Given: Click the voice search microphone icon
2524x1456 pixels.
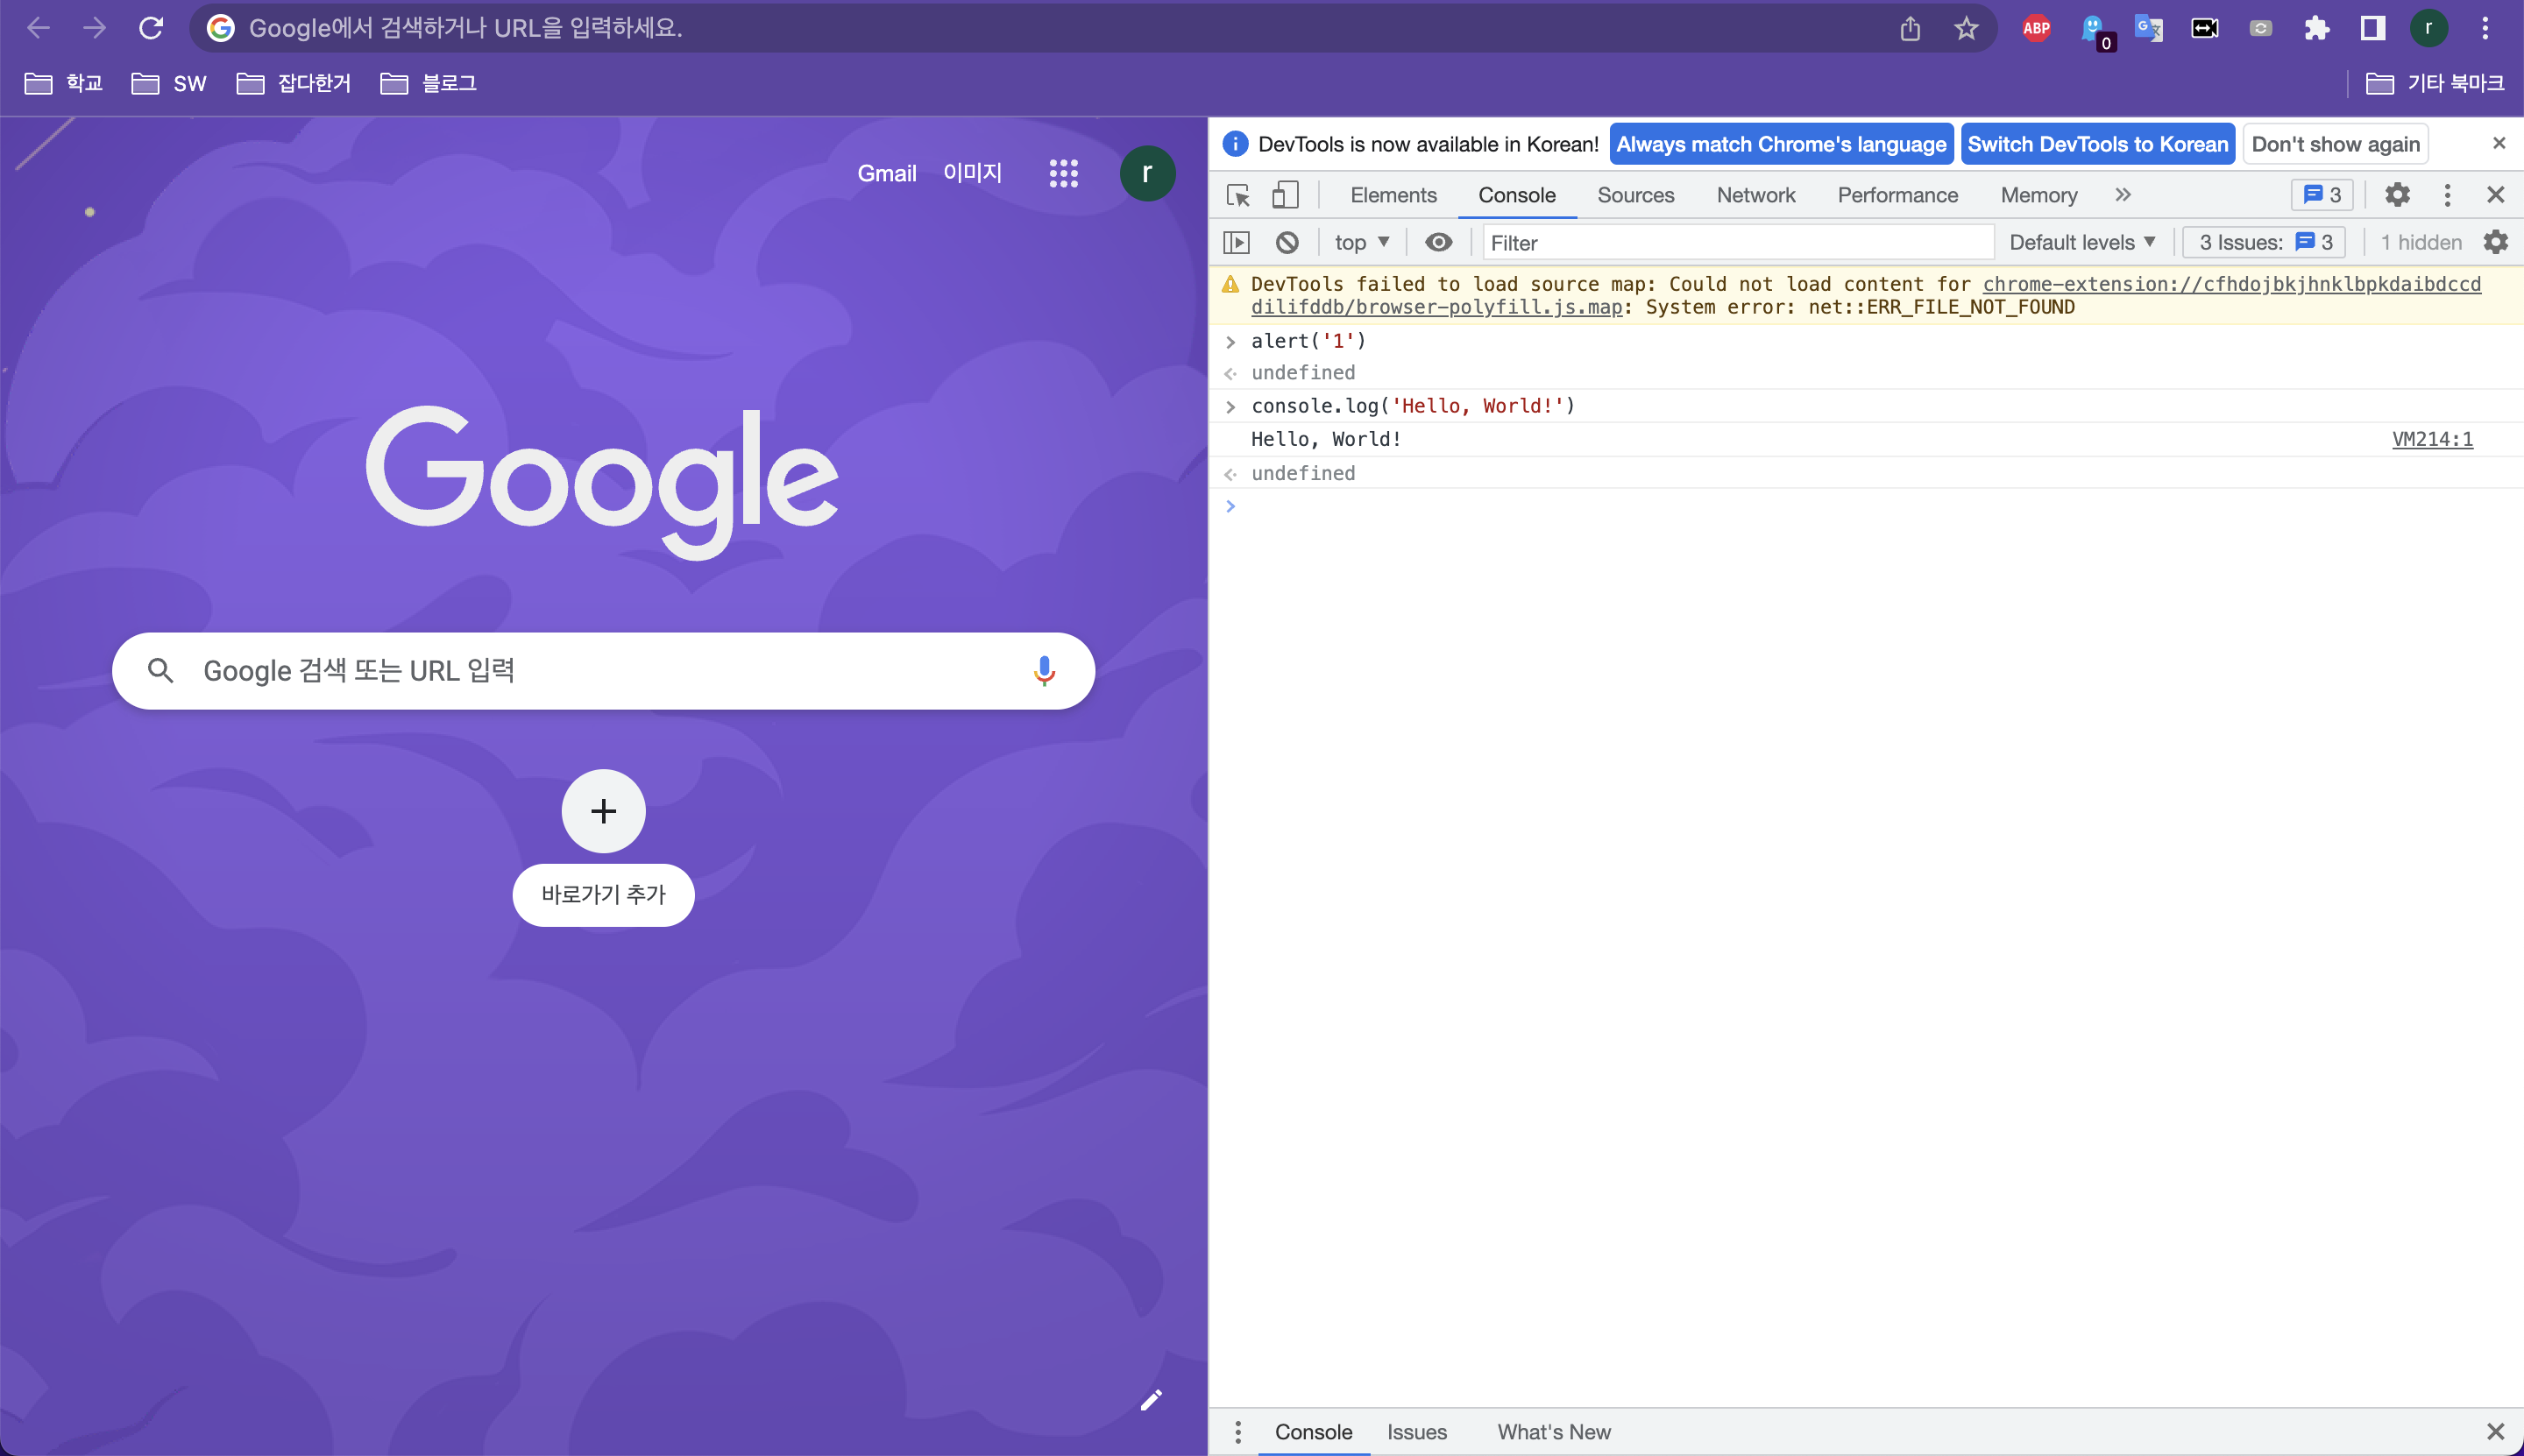Looking at the screenshot, I should coord(1044,671).
